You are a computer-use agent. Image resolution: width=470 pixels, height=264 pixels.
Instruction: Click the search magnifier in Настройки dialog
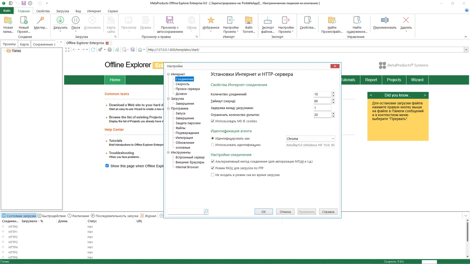(x=206, y=212)
